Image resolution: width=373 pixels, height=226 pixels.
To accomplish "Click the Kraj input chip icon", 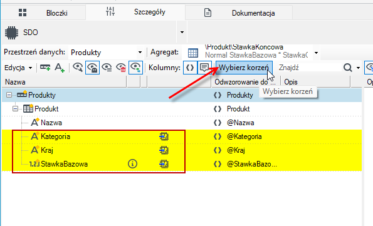I will tap(164, 150).
